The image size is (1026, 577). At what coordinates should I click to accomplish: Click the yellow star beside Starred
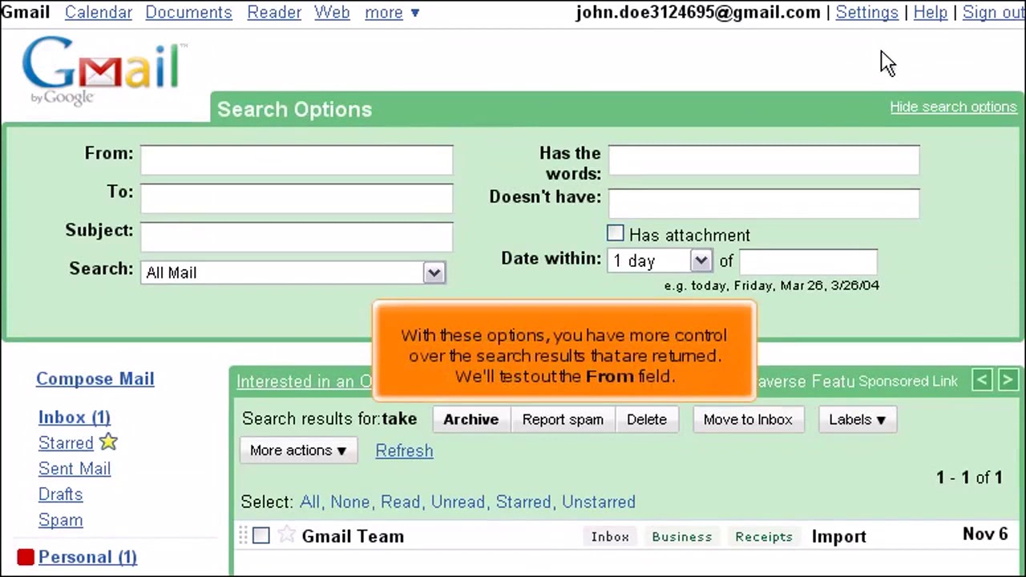(108, 442)
